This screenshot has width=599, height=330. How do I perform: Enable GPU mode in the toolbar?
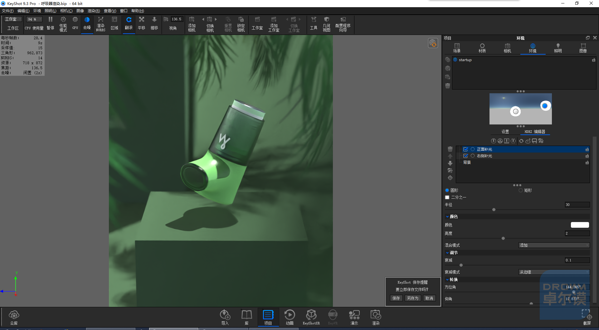click(75, 23)
